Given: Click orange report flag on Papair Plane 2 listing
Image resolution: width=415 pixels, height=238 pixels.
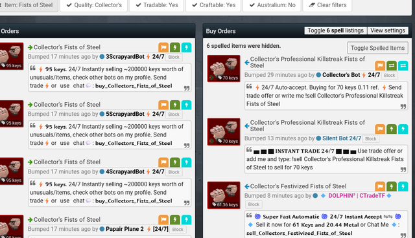Looking at the screenshot, I should click(163, 219).
